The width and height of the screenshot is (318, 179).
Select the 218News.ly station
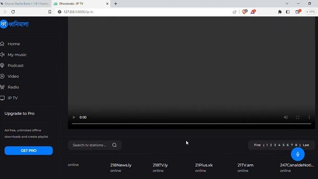(121, 165)
